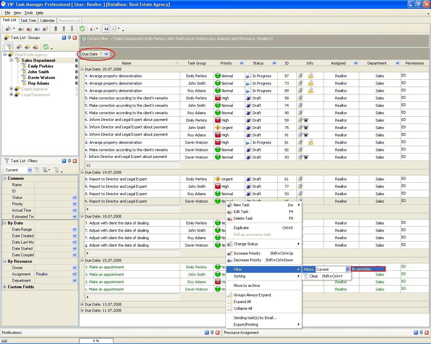Maximize the Task List - Filters panel
Screen dimensions: 431x344
[64, 161]
